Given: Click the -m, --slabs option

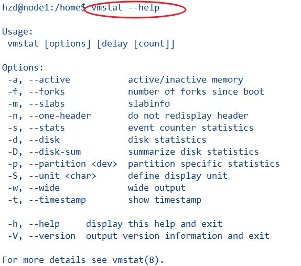Looking at the screenshot, I should [36, 103].
